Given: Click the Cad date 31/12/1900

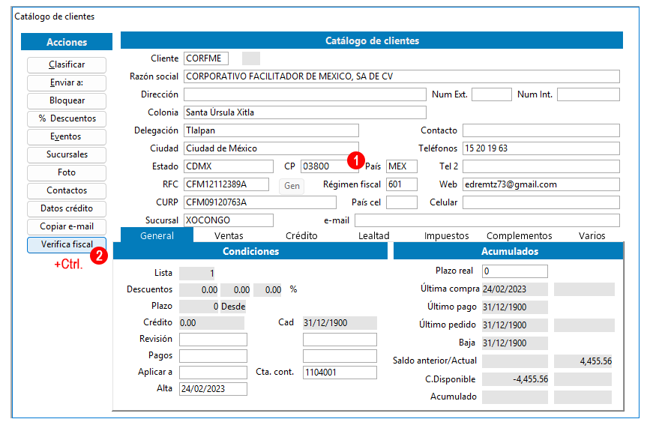Looking at the screenshot, I should click(340, 323).
